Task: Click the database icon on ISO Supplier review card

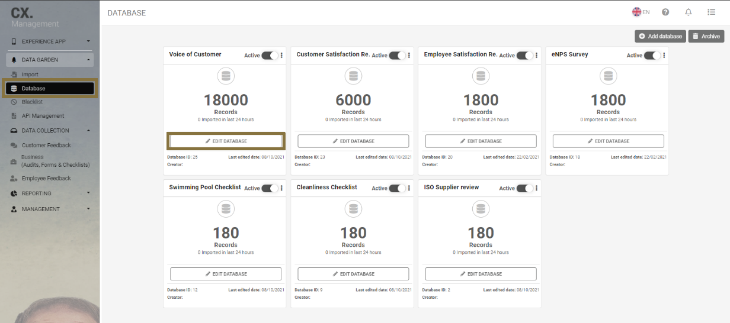Action: point(481,209)
